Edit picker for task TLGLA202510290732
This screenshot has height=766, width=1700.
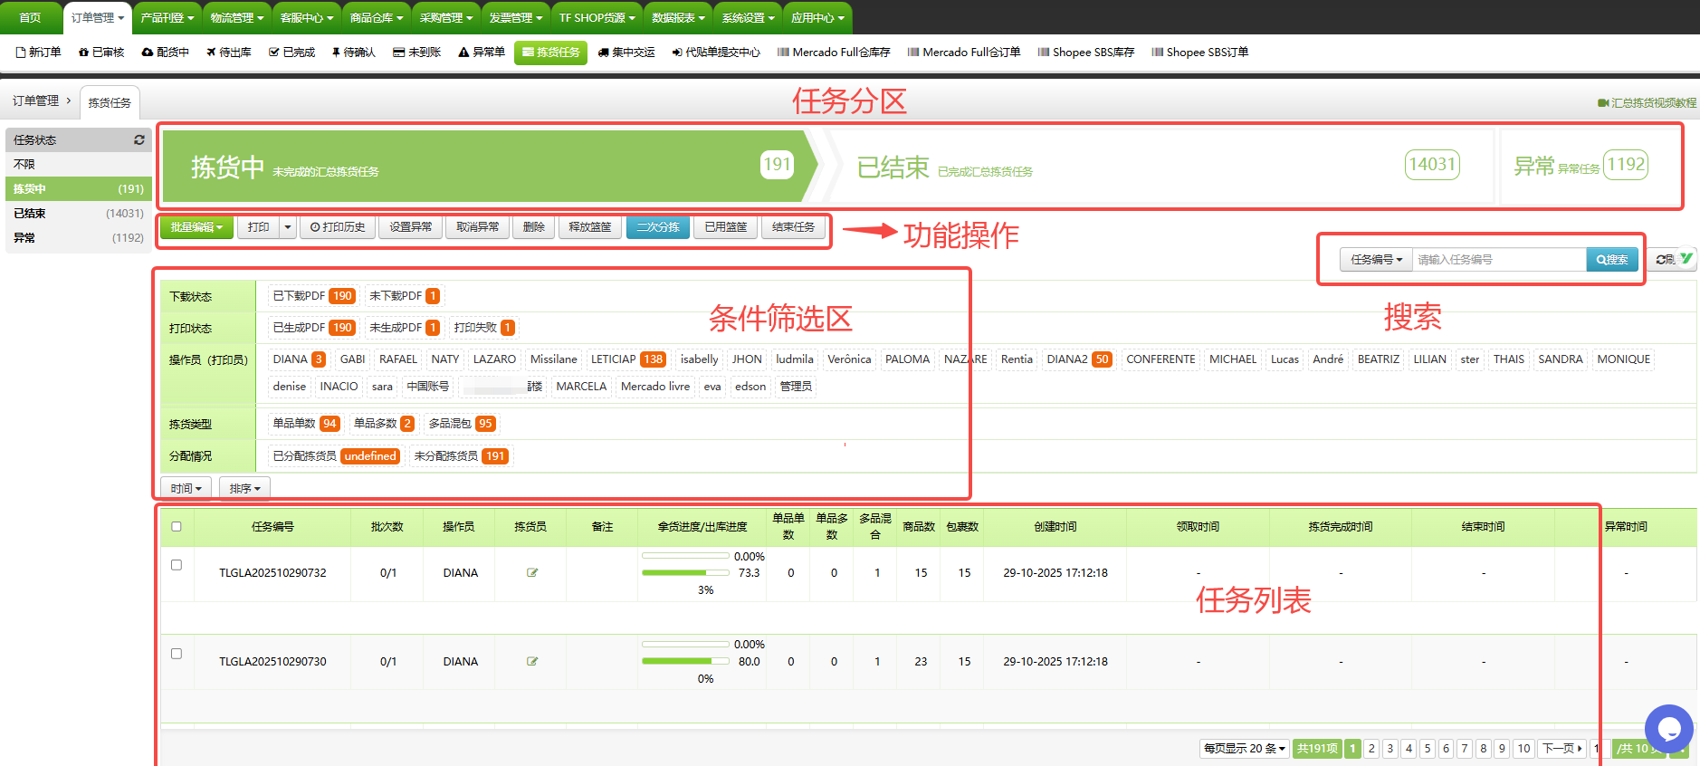click(x=532, y=572)
